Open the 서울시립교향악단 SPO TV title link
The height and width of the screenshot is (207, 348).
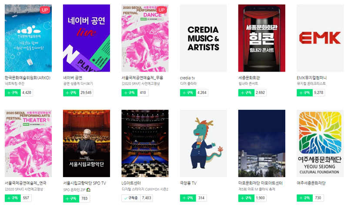pyautogui.click(x=84, y=183)
